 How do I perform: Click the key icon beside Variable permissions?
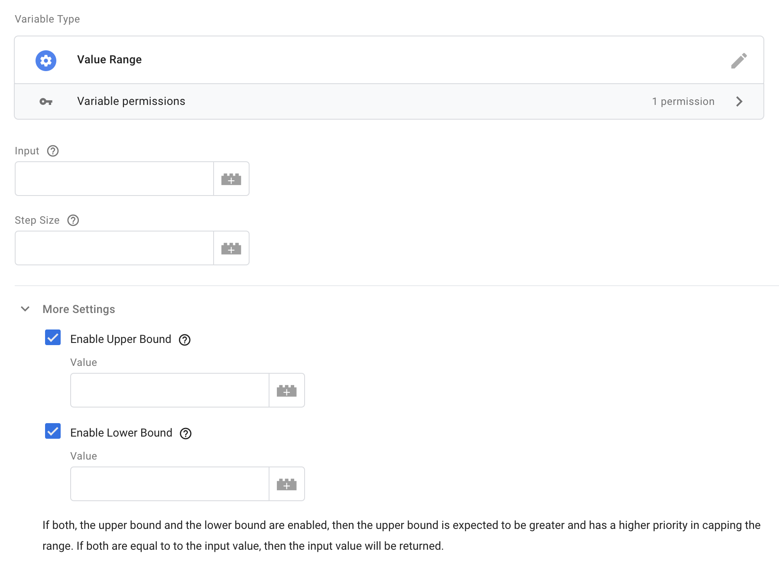click(45, 101)
